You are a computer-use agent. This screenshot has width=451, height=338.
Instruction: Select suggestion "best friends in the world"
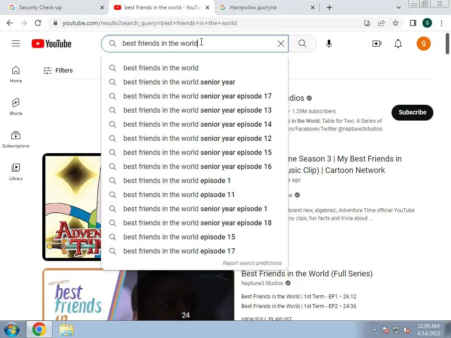coord(195,68)
